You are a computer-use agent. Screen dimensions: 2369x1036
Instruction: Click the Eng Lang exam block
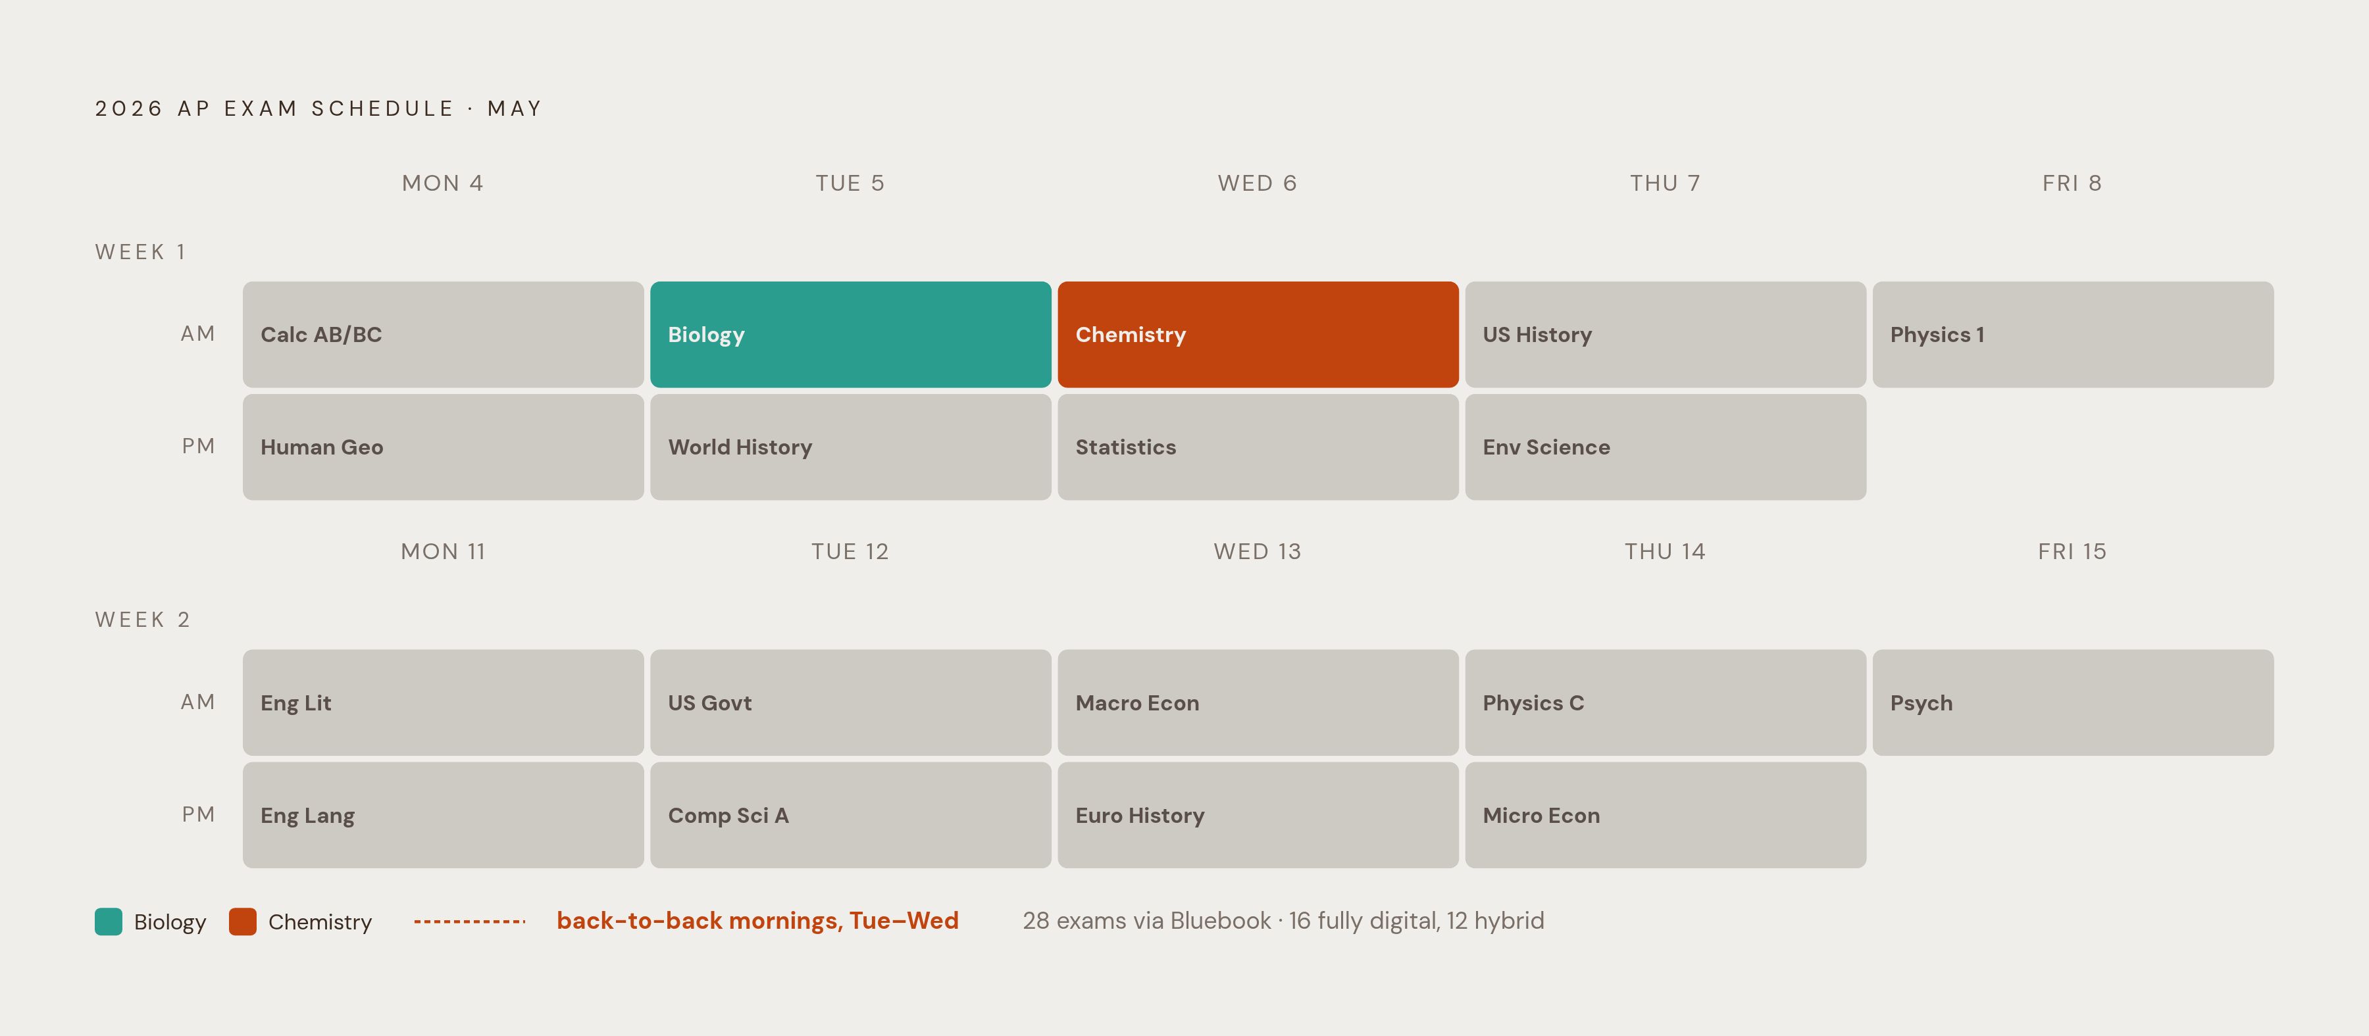(x=444, y=814)
